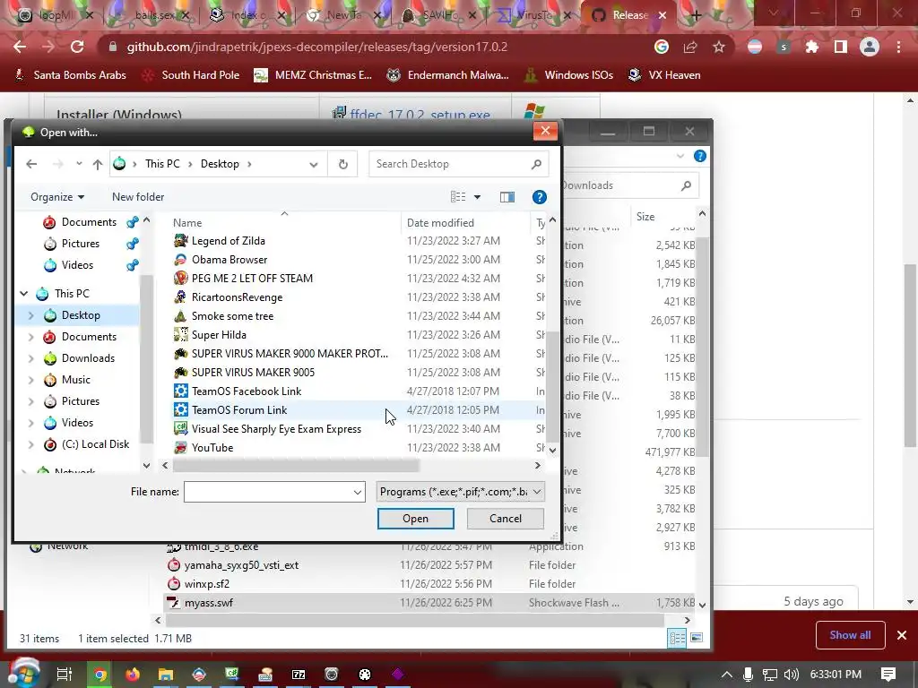Select the Legend of Zilda shortcut
918x688 pixels.
click(x=229, y=240)
